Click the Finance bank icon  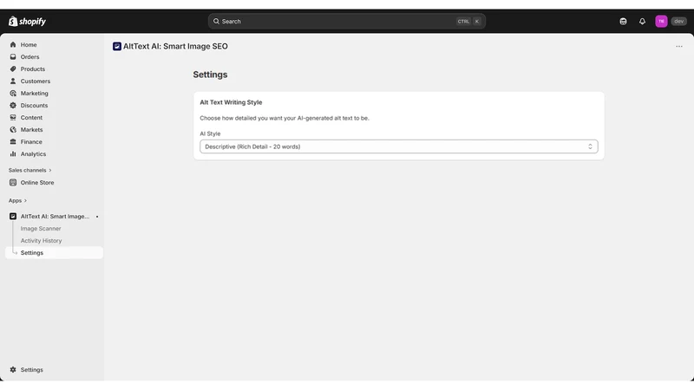pyautogui.click(x=13, y=142)
